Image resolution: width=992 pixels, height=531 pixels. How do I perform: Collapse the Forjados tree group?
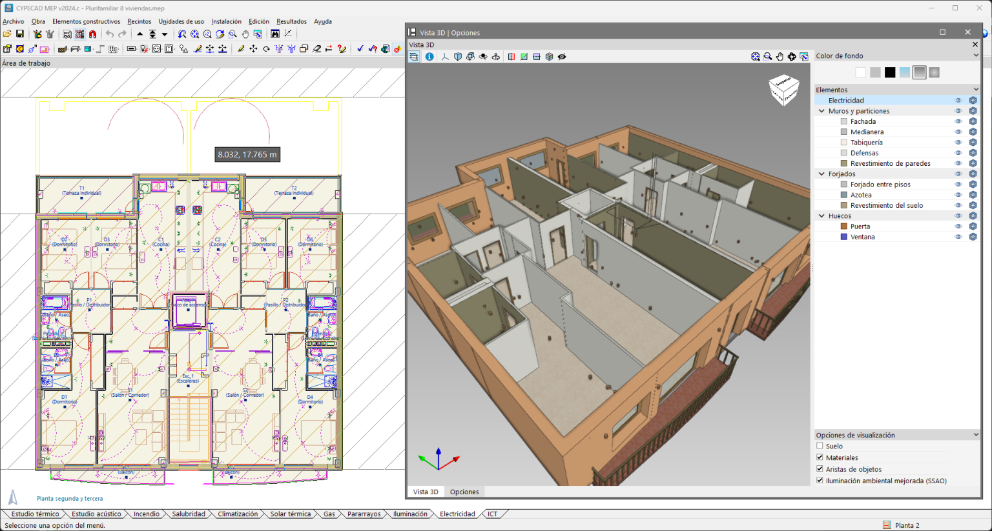click(x=821, y=174)
